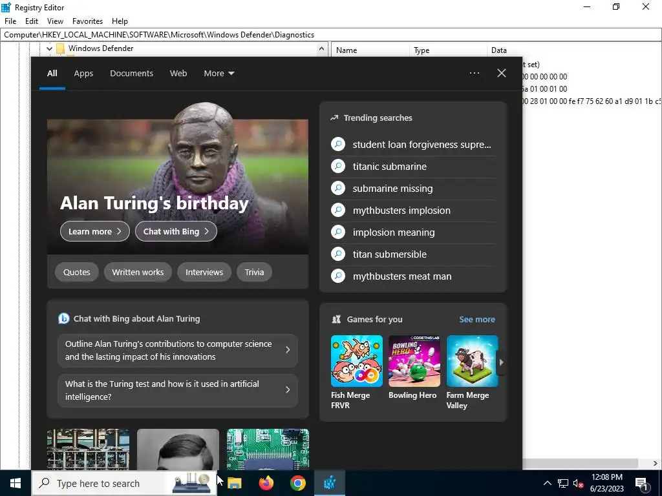Open Farm Merge Valley game thumbnail
Image resolution: width=662 pixels, height=496 pixels.
(472, 361)
